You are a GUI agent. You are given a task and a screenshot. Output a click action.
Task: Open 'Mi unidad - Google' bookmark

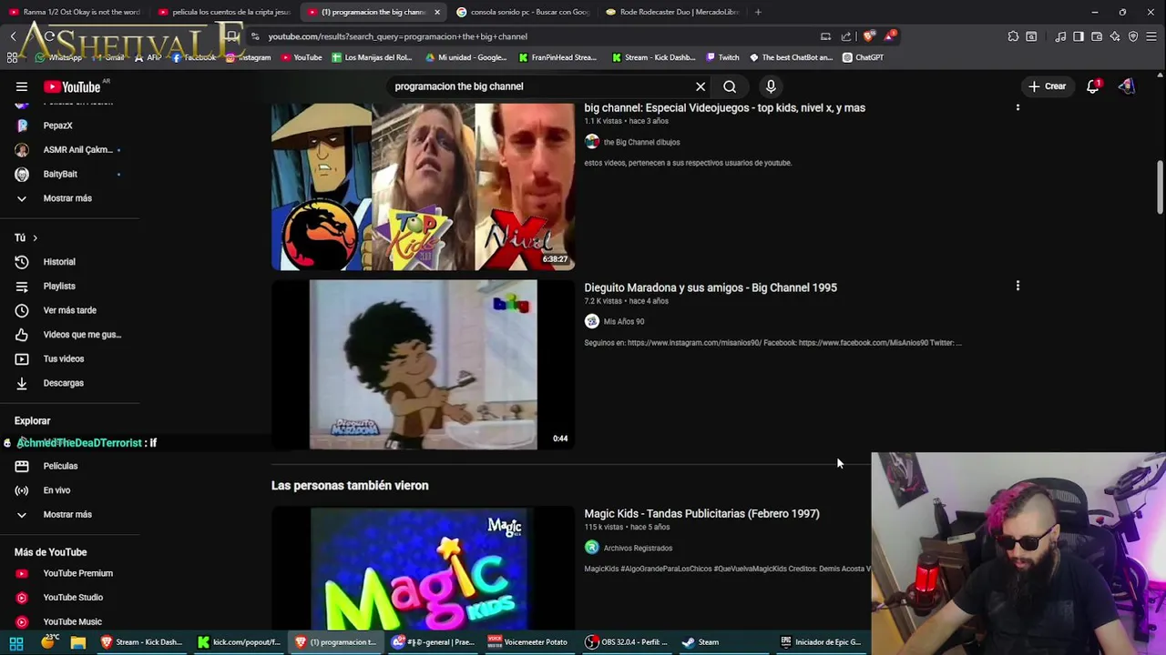465,57
